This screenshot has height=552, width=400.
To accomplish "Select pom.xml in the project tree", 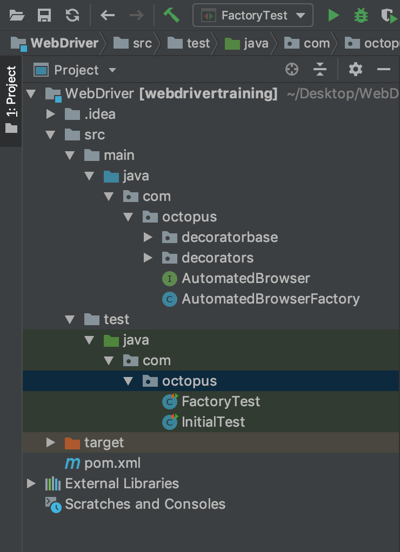I will pyautogui.click(x=112, y=463).
